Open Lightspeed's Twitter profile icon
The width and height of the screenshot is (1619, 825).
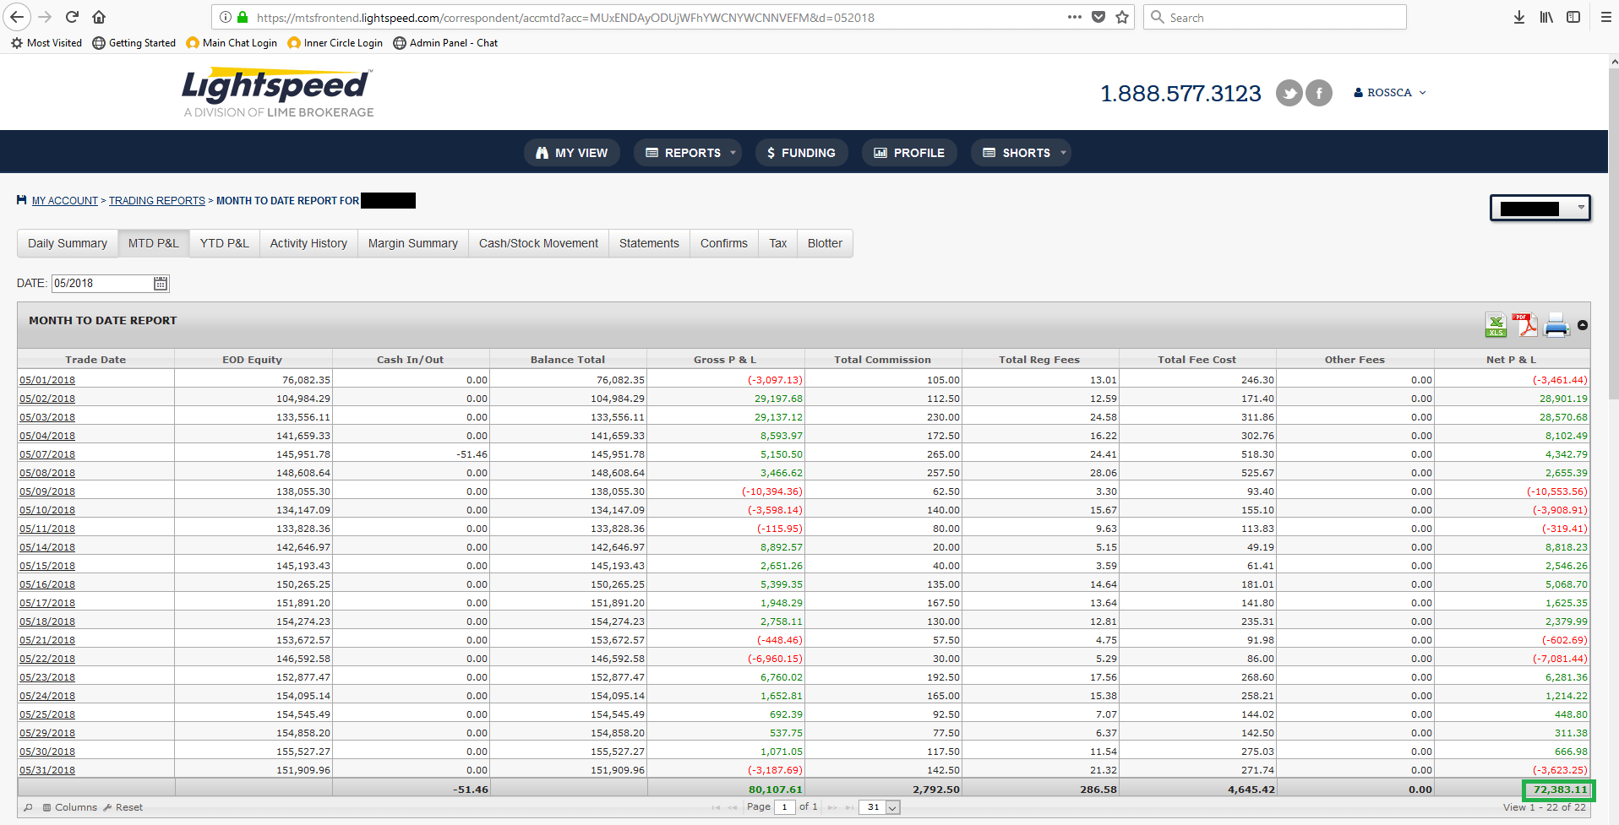click(x=1289, y=93)
